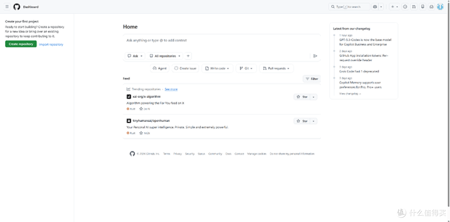Open the Pull requests icon in header
This screenshot has width=450, height=222.
point(414,7)
